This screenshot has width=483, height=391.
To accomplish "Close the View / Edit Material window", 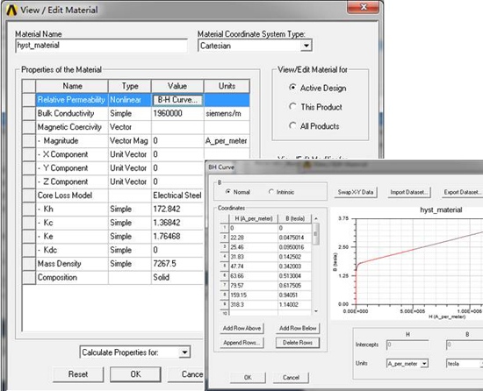I will (364, 7).
